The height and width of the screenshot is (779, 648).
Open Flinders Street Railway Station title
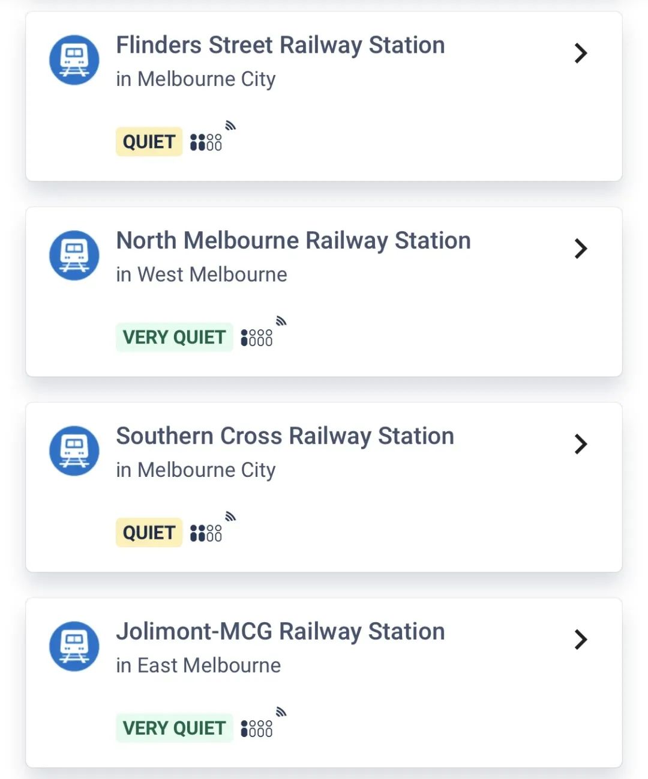pos(280,46)
